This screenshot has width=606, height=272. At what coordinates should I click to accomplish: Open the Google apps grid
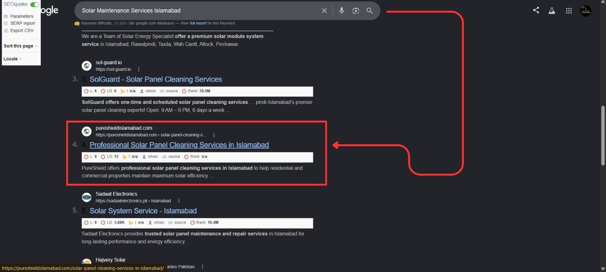tap(569, 10)
